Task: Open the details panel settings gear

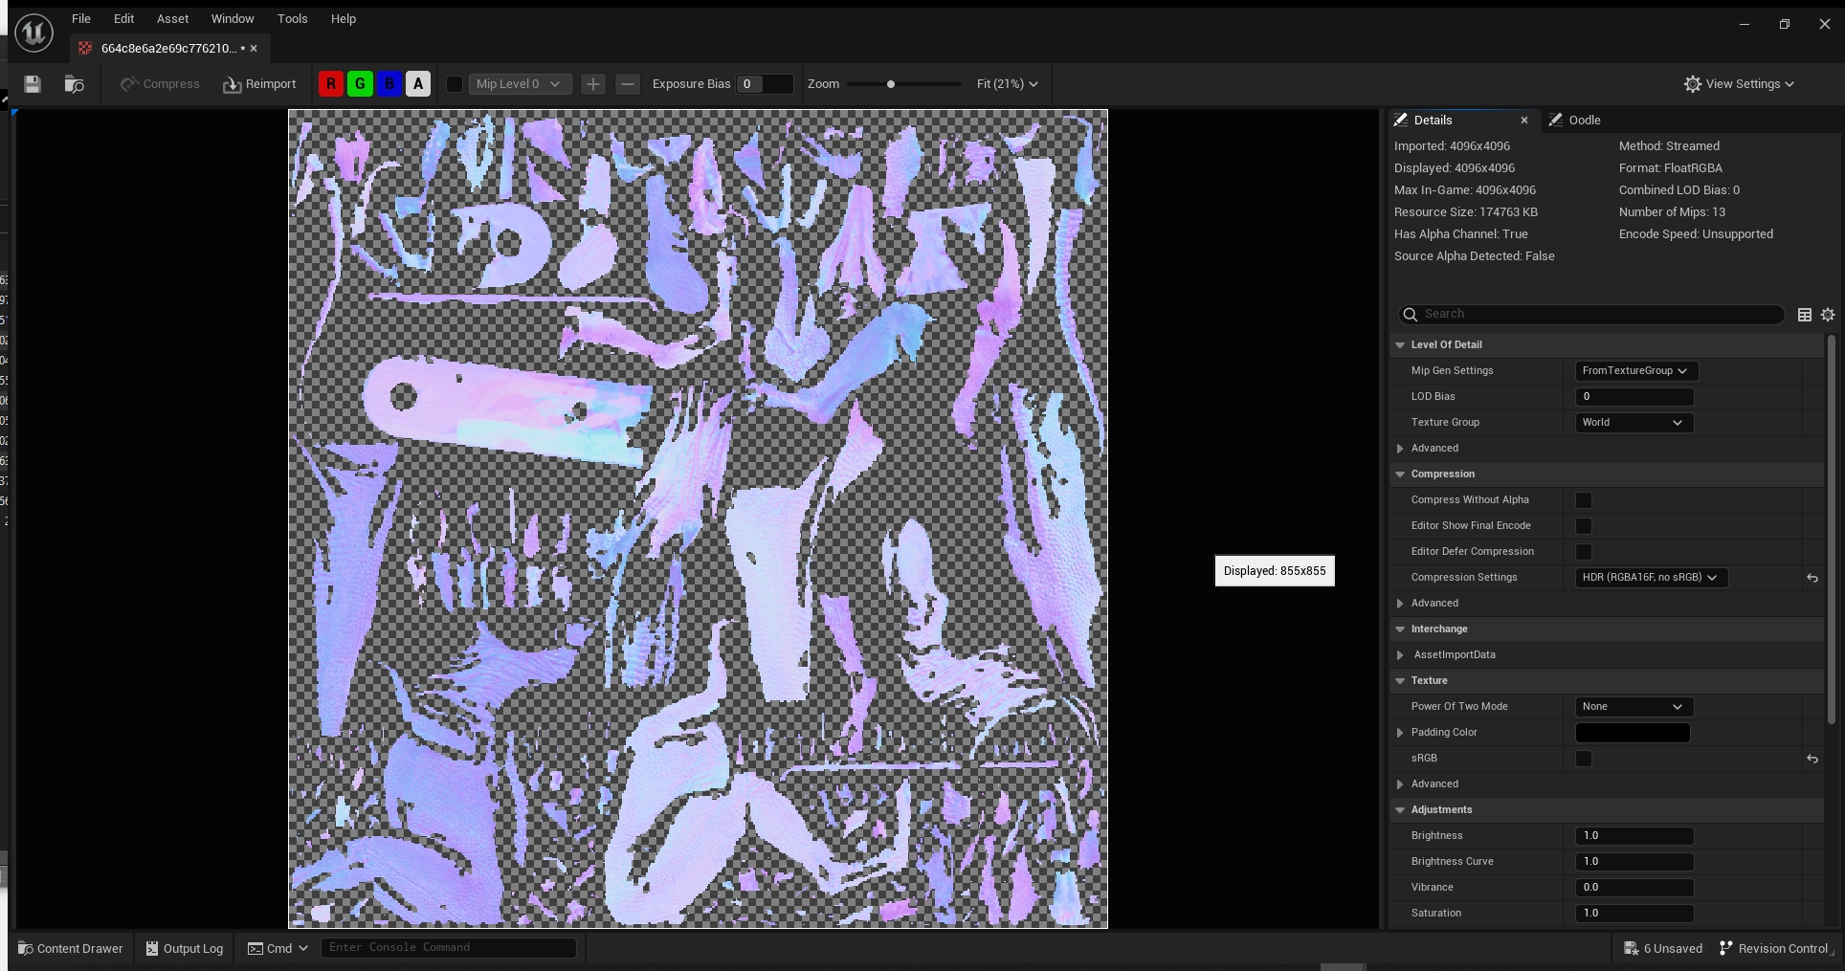Action: [1828, 315]
